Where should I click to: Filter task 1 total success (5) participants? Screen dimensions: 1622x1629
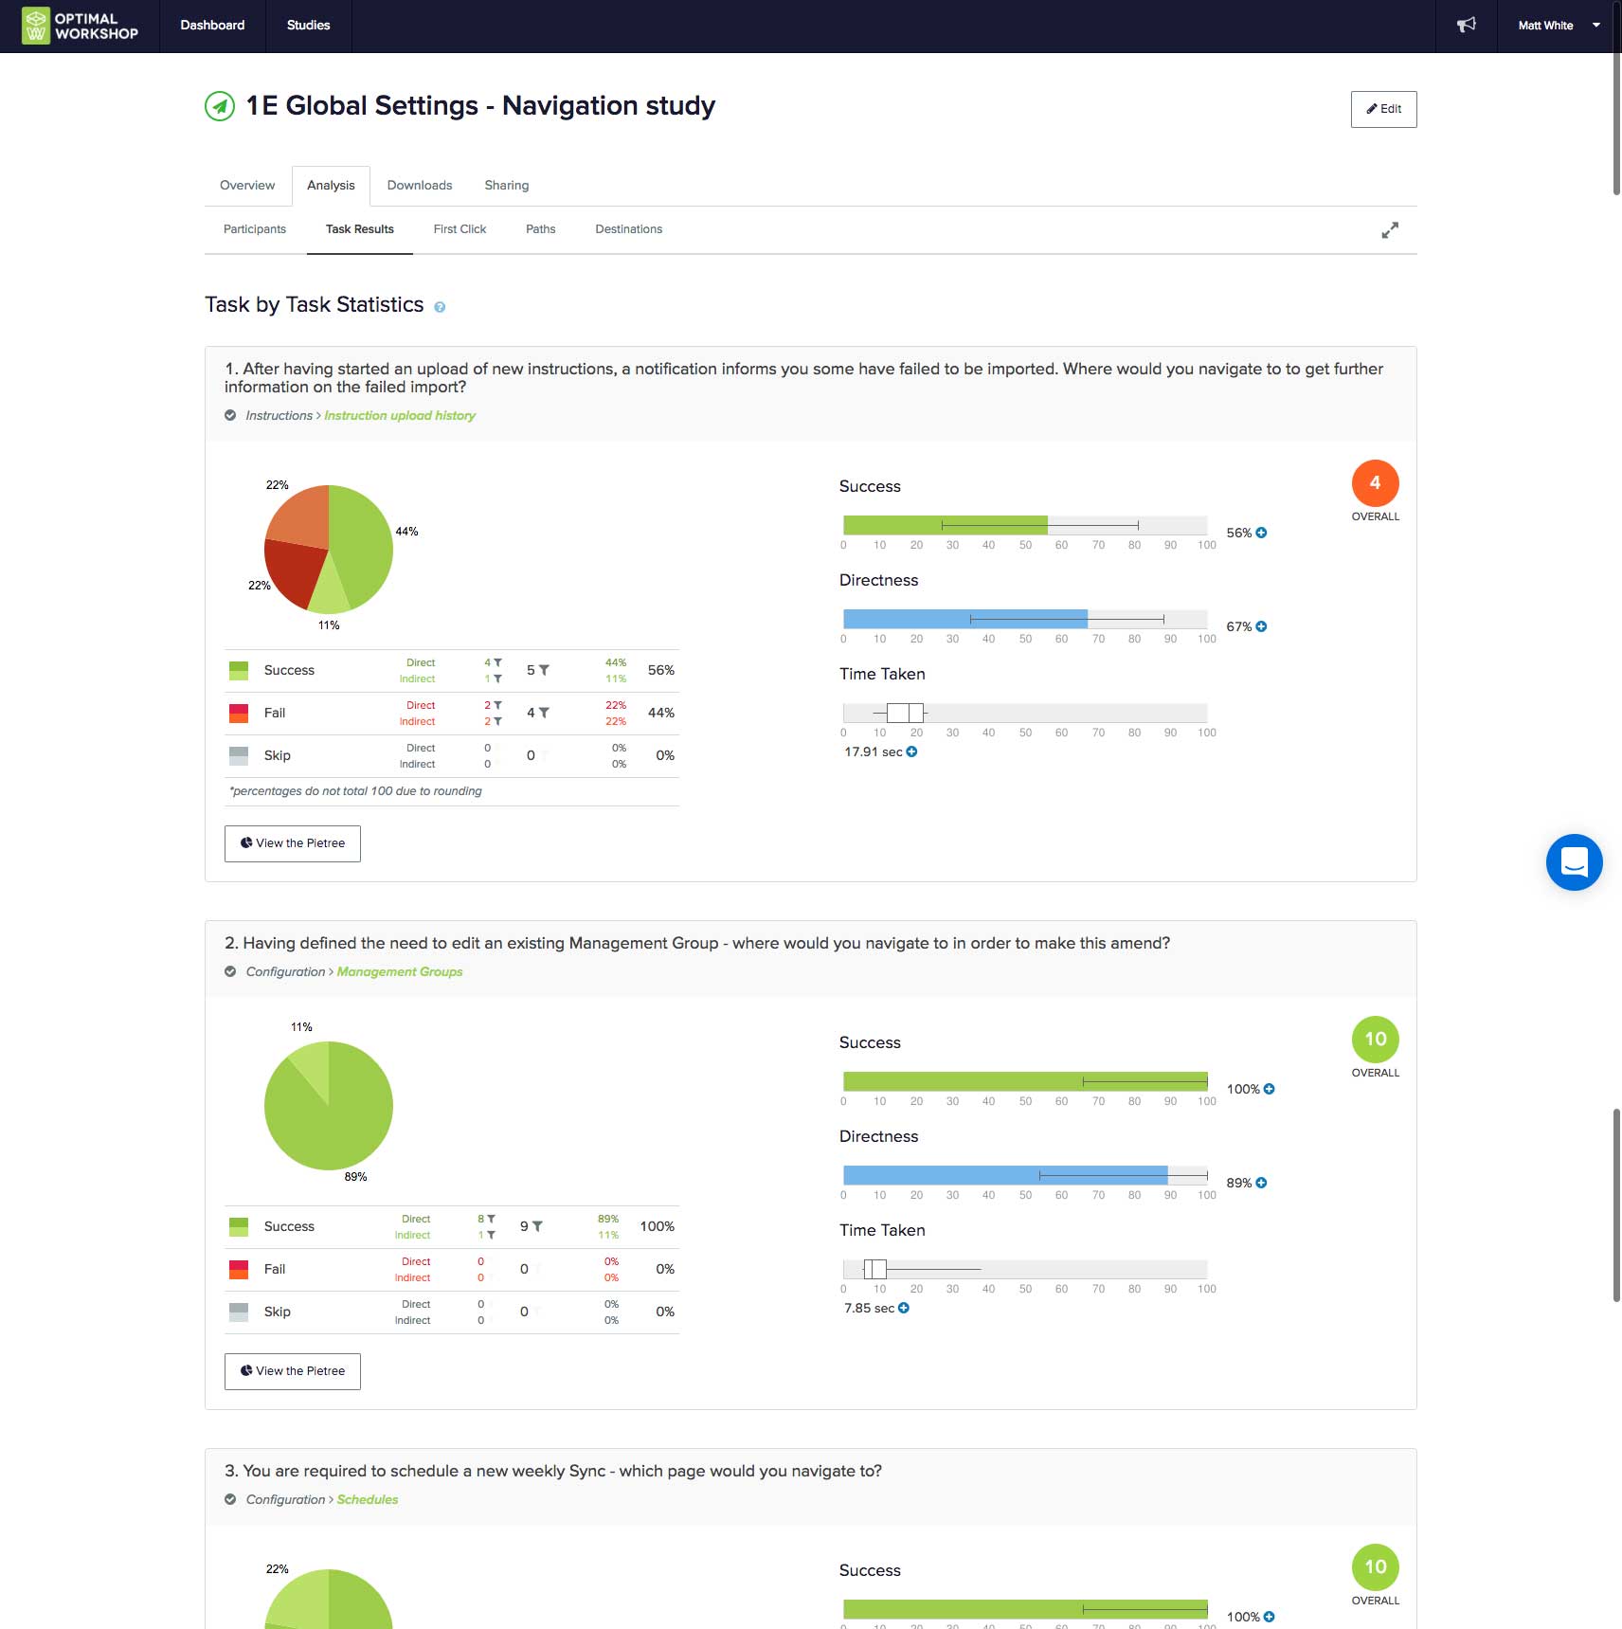coord(544,671)
